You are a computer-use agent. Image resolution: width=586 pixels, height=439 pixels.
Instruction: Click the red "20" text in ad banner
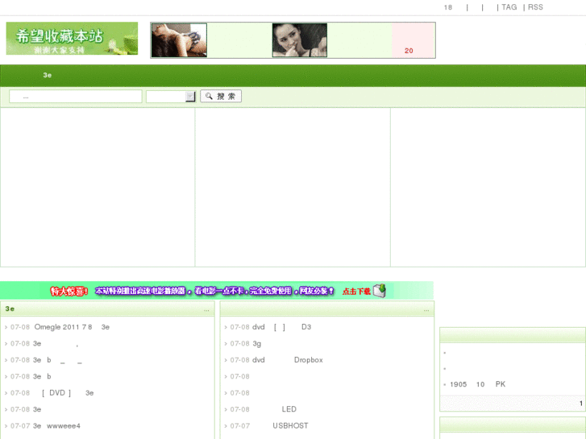point(409,51)
